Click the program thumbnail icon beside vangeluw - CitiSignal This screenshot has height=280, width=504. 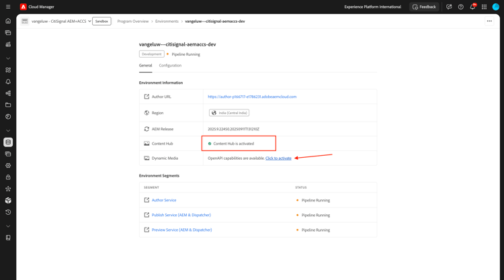point(25,21)
